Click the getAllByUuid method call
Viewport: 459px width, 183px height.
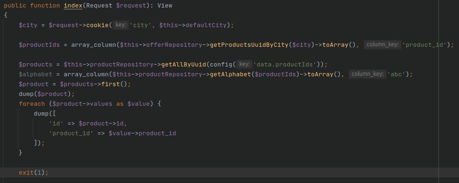click(x=184, y=64)
